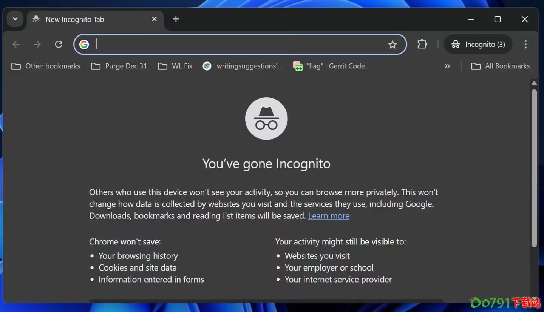The image size is (544, 312).
Task: Reload the current page
Action: (x=59, y=44)
